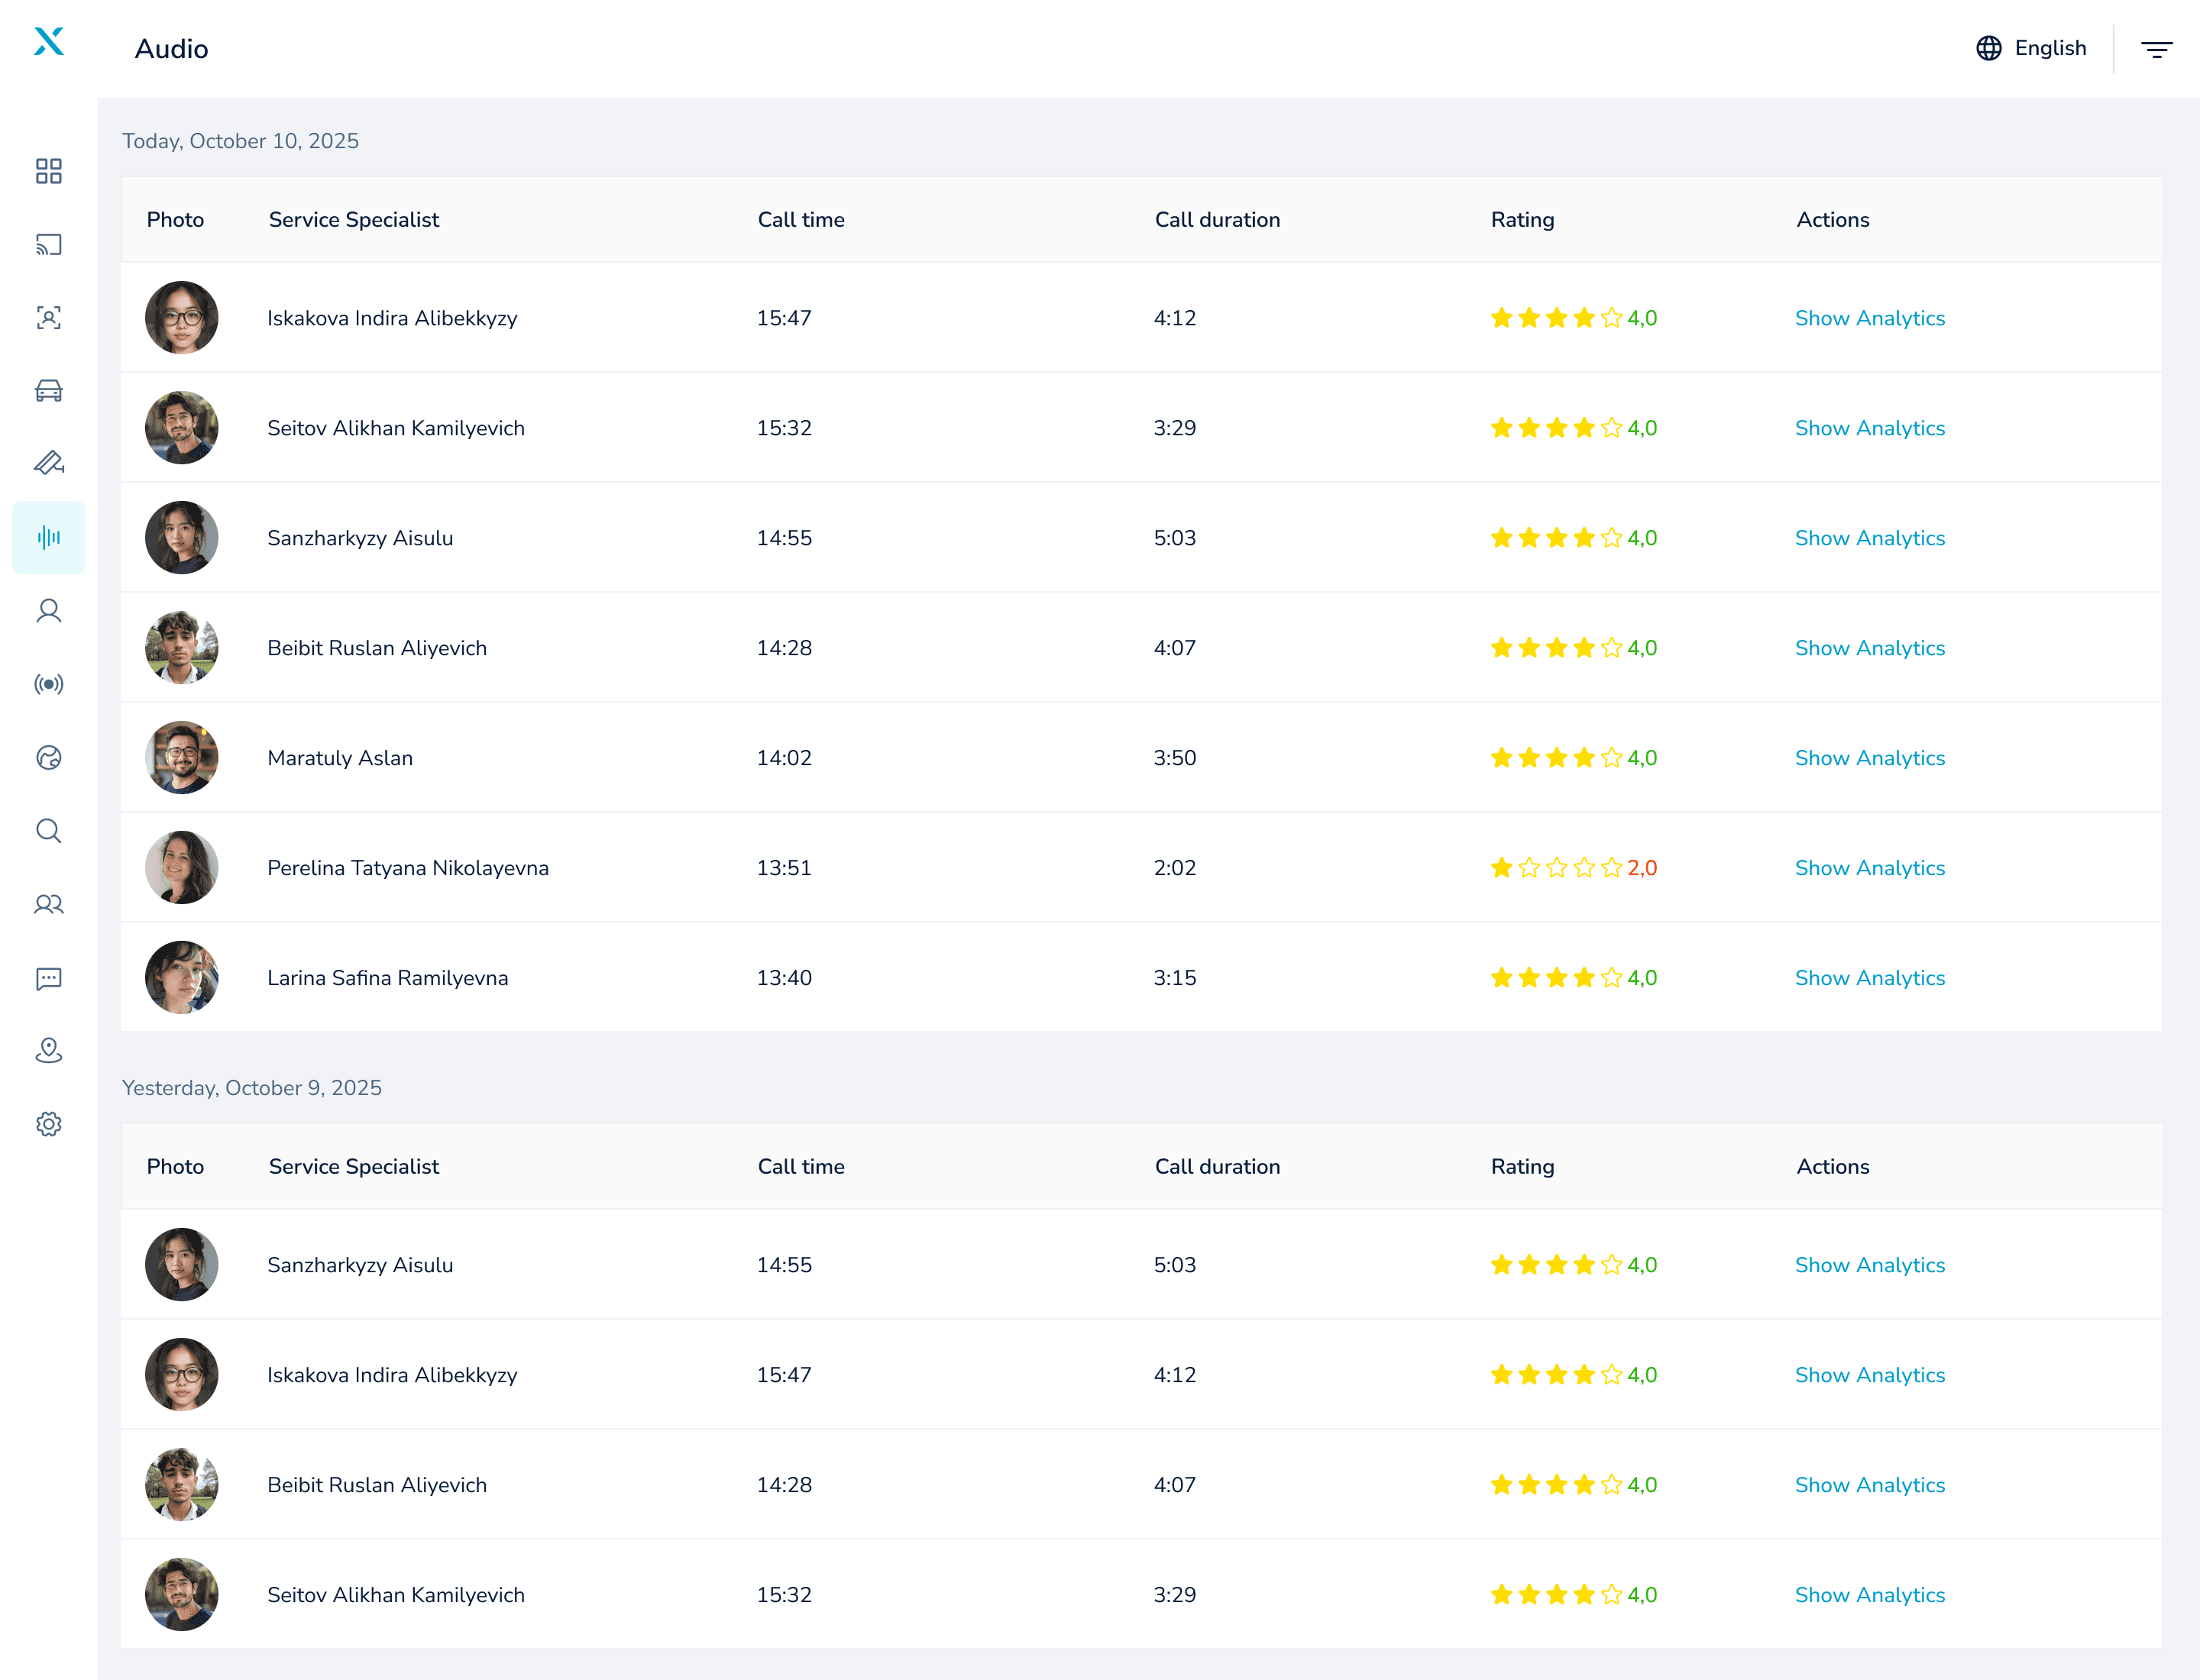The image size is (2200, 1680).
Task: Click the X logo at top left
Action: point(48,41)
